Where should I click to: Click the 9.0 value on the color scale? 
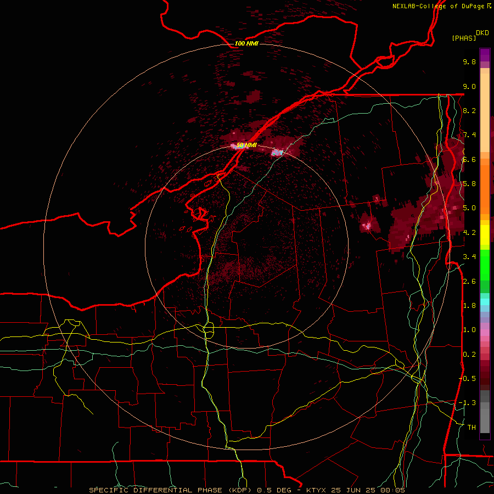[469, 86]
